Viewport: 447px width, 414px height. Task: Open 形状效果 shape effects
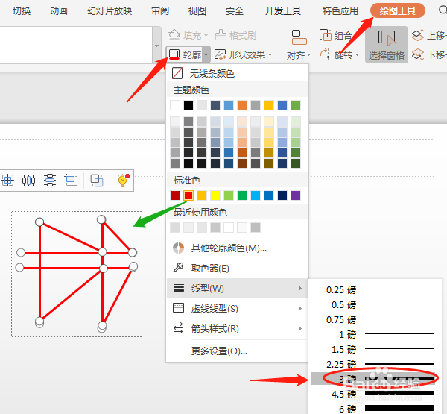point(240,54)
